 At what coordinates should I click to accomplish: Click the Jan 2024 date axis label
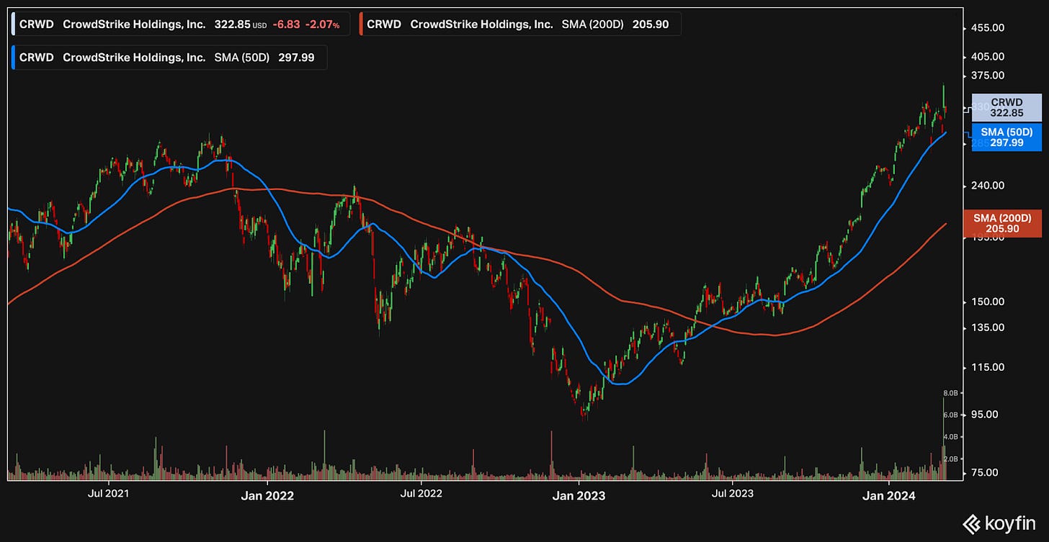tap(888, 495)
